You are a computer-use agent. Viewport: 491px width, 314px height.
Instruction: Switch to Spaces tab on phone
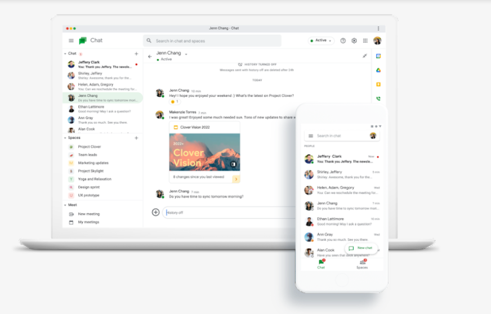coord(362,263)
